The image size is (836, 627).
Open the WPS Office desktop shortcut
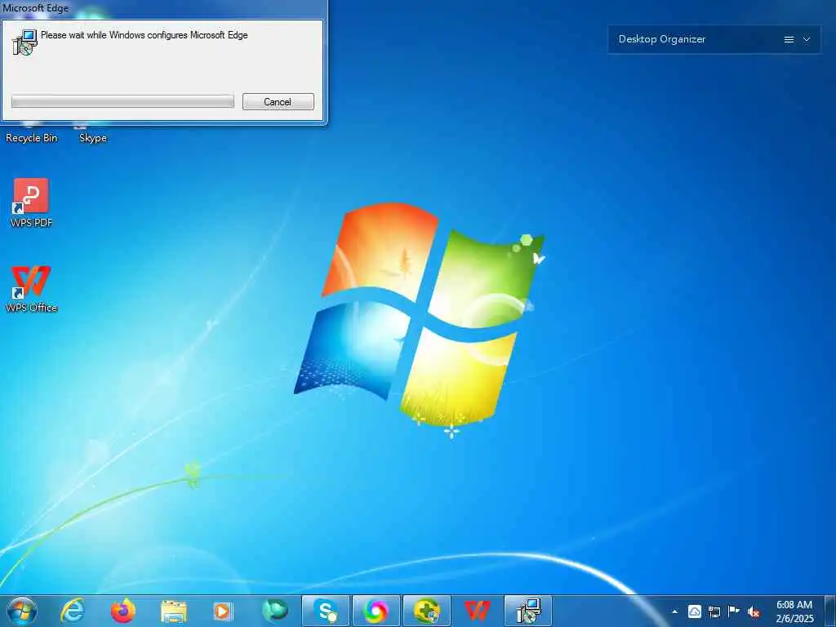pos(31,288)
